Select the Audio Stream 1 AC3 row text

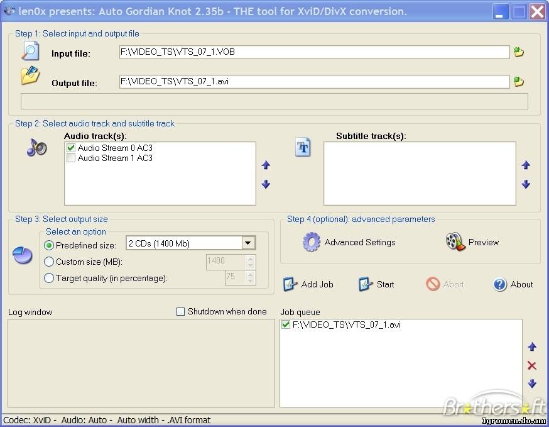[x=115, y=158]
